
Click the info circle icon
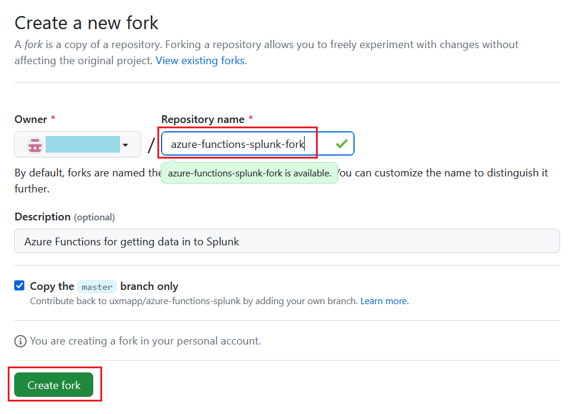pos(21,341)
